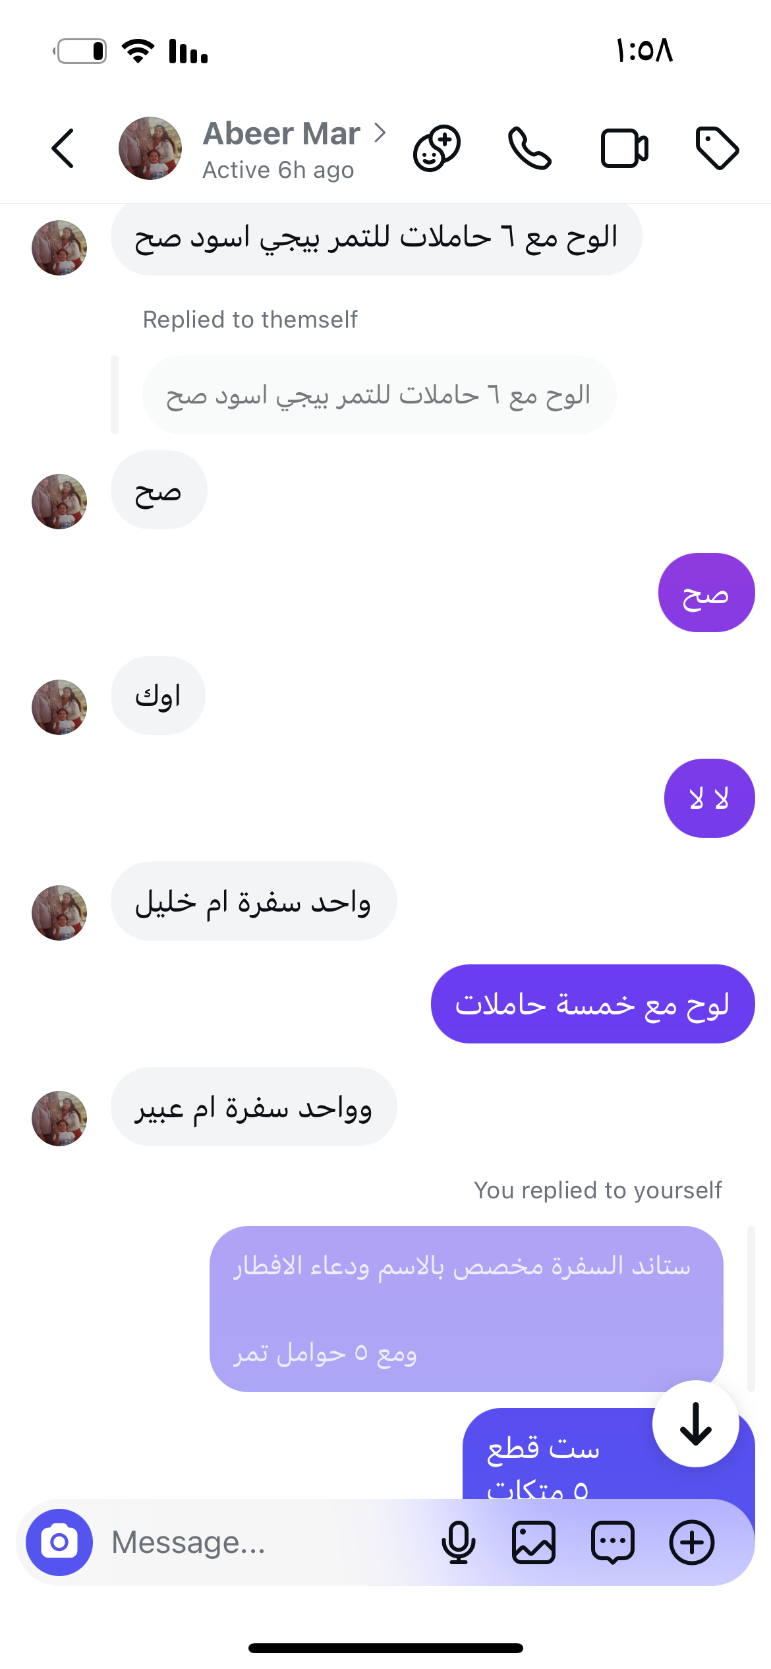Tap the purple 'لوح مع خمسة حاملات' message

coord(592,1004)
